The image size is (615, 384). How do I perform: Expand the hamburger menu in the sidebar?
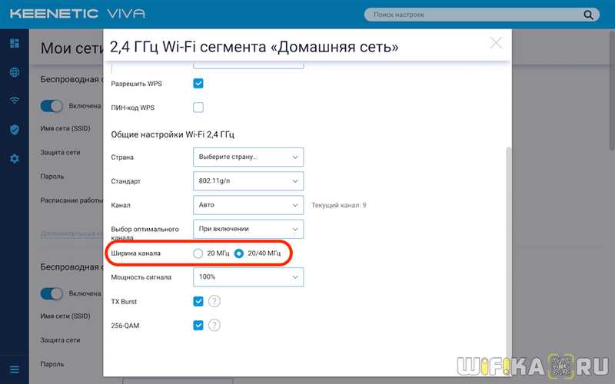click(15, 369)
